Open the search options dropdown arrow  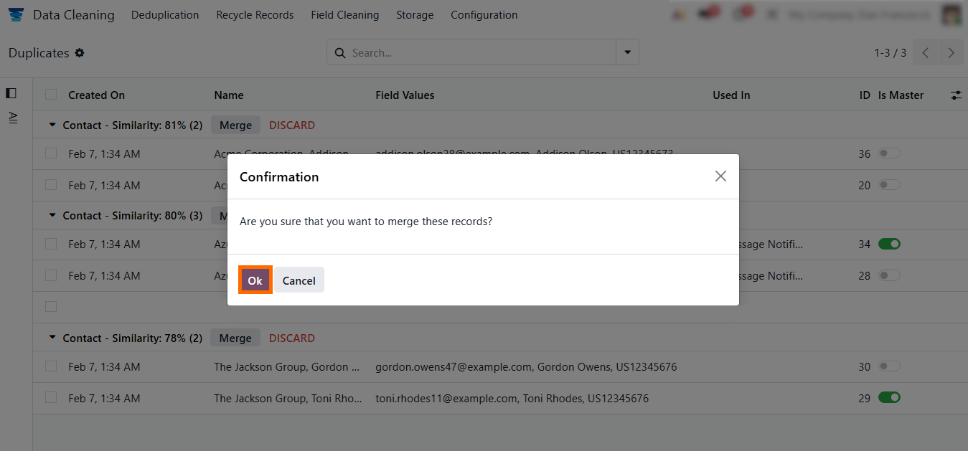pos(627,52)
